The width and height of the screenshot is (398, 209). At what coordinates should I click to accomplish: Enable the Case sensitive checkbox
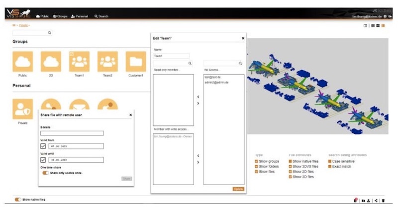(x=330, y=161)
